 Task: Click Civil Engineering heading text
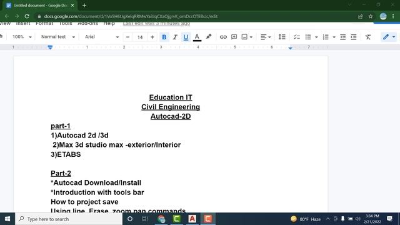(x=171, y=107)
